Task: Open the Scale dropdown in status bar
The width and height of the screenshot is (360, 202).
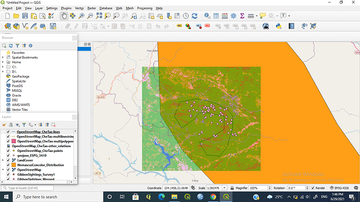Action: 224,188
